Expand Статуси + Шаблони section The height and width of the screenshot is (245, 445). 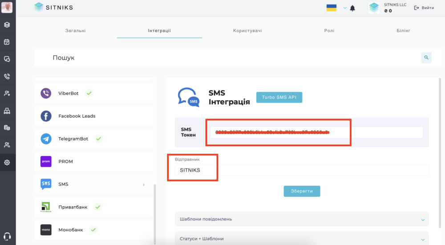point(302,238)
